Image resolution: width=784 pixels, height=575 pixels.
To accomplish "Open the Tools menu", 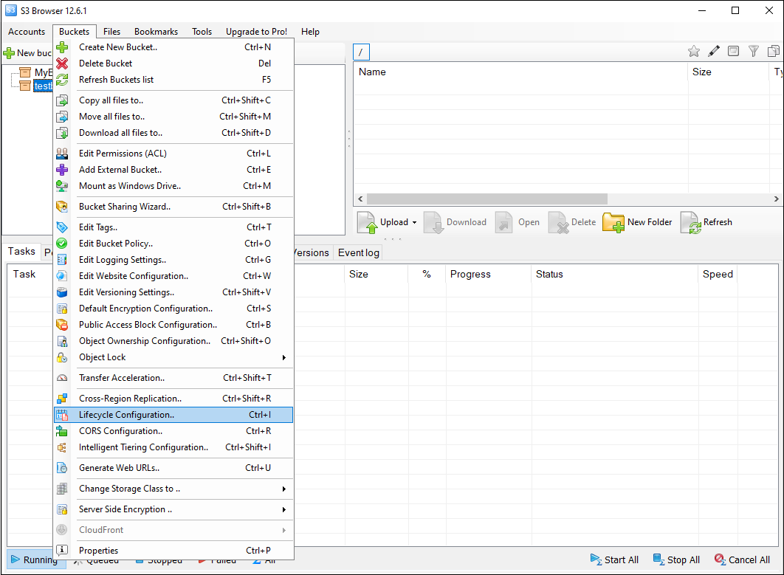I will pyautogui.click(x=202, y=32).
